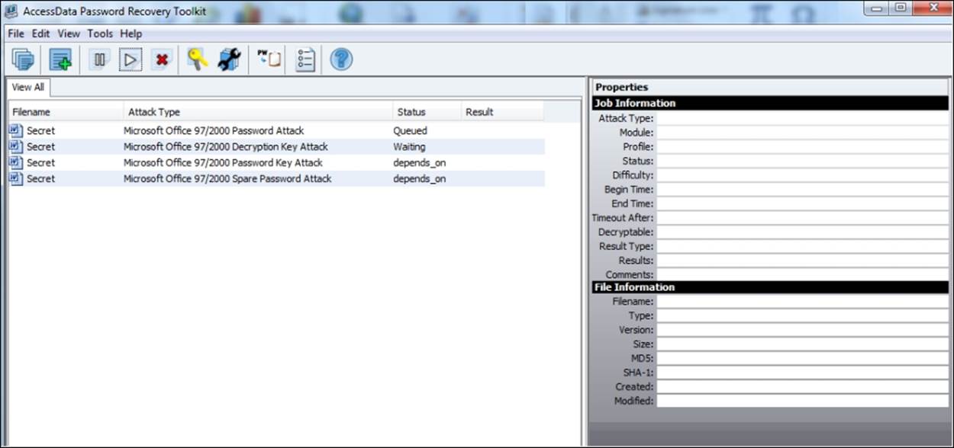Image resolution: width=954 pixels, height=448 pixels.
Task: Click the Waiting status cell
Action: pos(410,146)
